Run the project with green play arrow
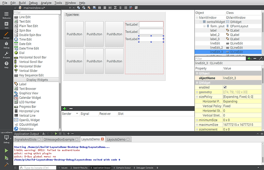This screenshot has width=264, height=170. coord(6,151)
